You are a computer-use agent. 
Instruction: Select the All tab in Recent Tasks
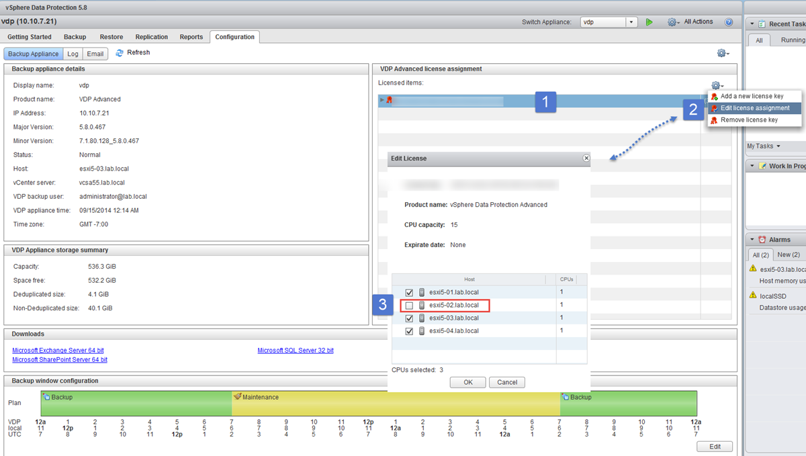[x=759, y=40]
